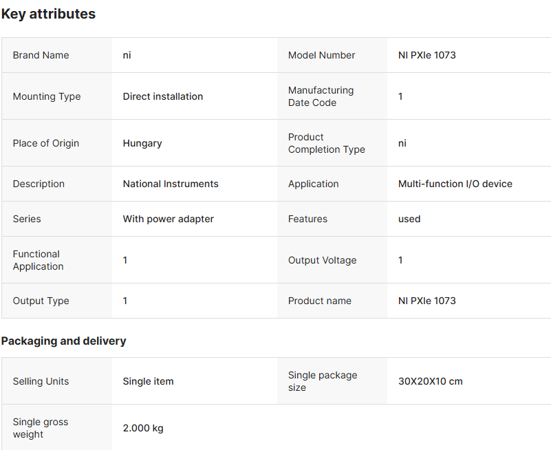This screenshot has height=450, width=551.
Task: Select the Functional Application label
Action: point(38,260)
